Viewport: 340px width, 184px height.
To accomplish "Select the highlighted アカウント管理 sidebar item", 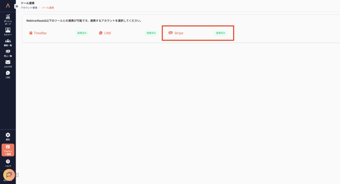I will [8, 150].
